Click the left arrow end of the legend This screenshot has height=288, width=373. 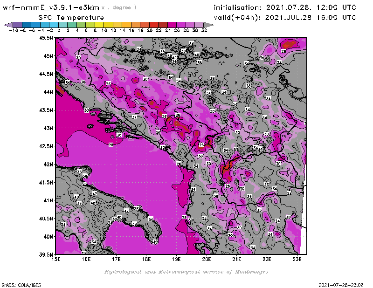pos(8,25)
